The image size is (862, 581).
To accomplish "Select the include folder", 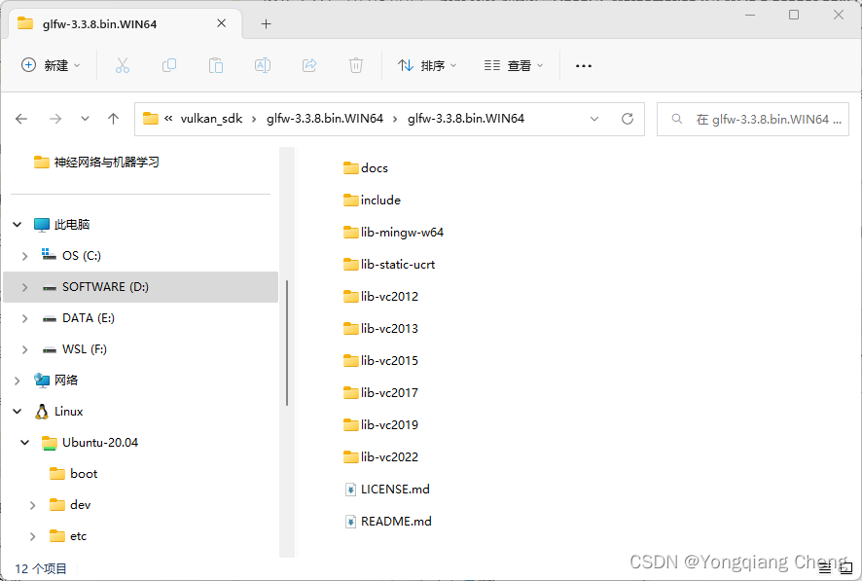I will (x=372, y=200).
